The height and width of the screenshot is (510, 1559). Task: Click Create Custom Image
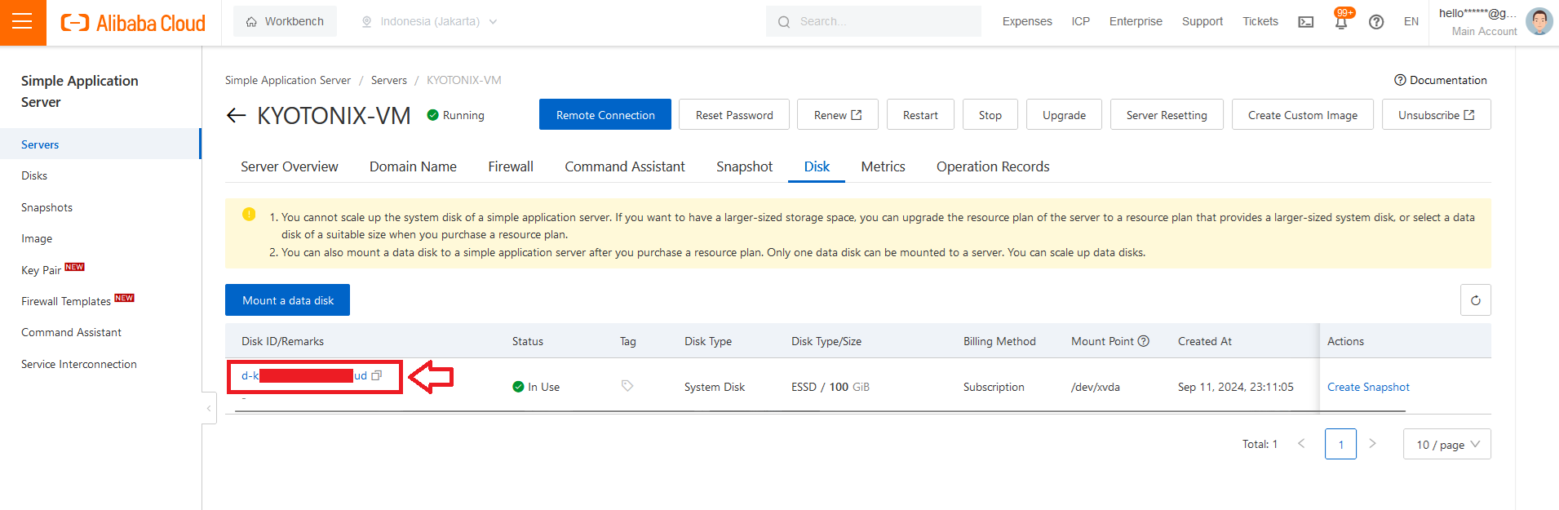tap(1303, 114)
